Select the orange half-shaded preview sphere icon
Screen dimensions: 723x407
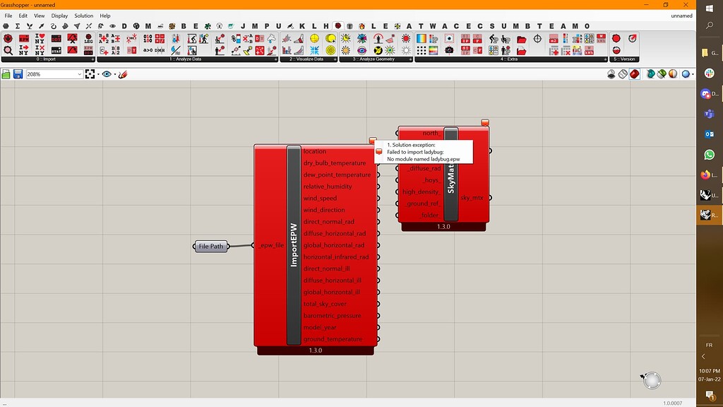click(x=671, y=73)
